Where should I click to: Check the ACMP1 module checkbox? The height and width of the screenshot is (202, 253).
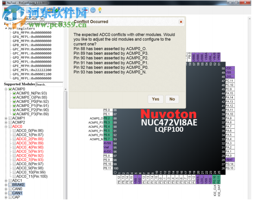pos(10,118)
